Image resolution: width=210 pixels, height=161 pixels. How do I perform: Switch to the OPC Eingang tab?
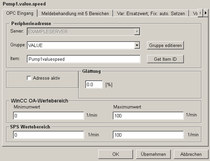pos(20,13)
